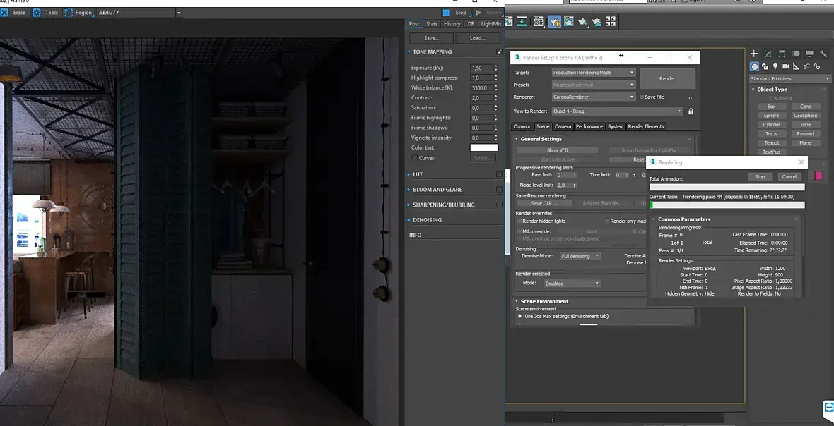Screen dimensions: 834x426
Task: Open the Denoise Mode dropdown
Action: 580,256
